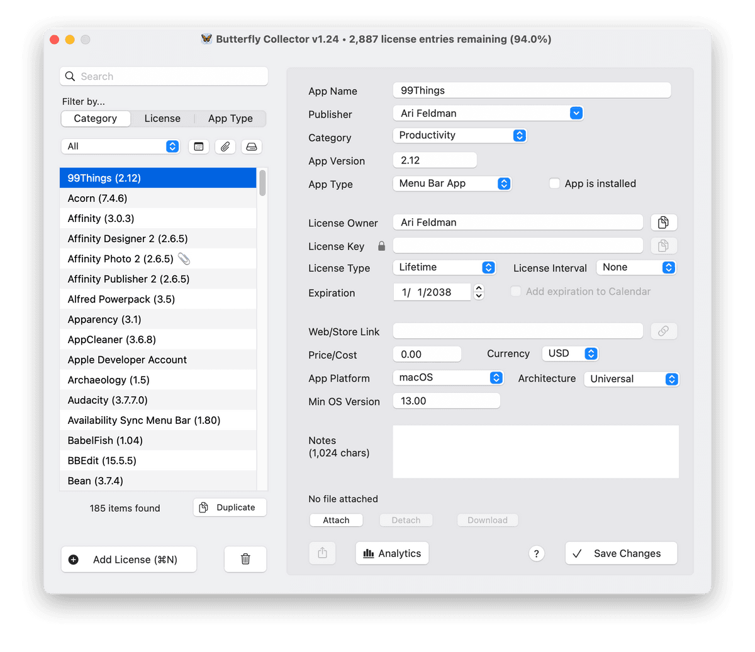Select Affinity Photo 2 in the list
This screenshot has height=652, width=755.
[121, 259]
